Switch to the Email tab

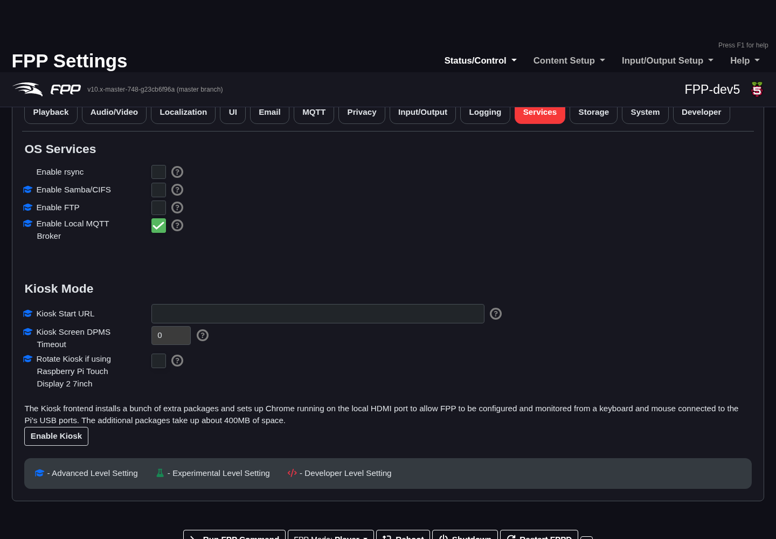(269, 114)
